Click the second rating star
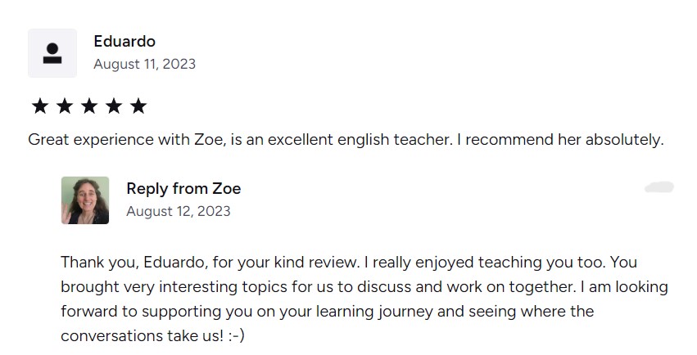 [64, 106]
